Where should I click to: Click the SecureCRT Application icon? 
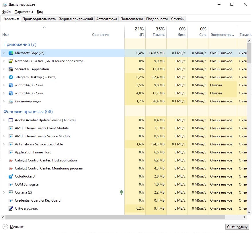11,69
